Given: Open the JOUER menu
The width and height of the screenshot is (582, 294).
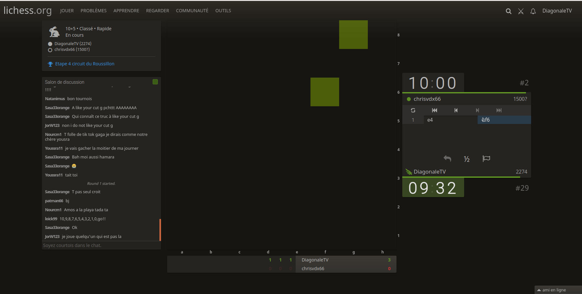Looking at the screenshot, I should pos(67,11).
